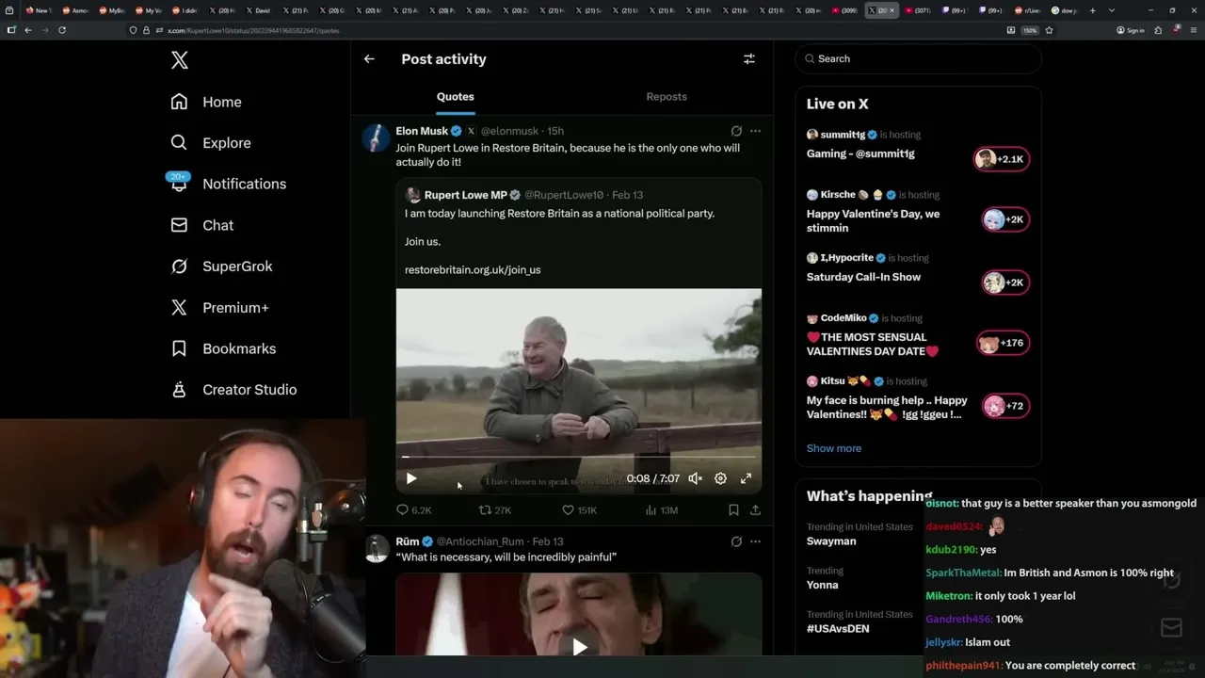The image size is (1205, 678).
Task: Open Creator Studio
Action: point(233,390)
